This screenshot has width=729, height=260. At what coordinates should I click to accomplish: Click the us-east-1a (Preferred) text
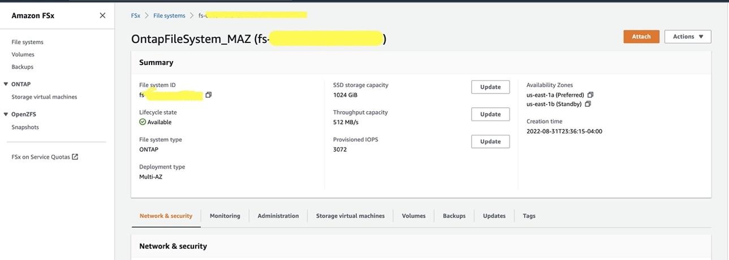[555, 95]
